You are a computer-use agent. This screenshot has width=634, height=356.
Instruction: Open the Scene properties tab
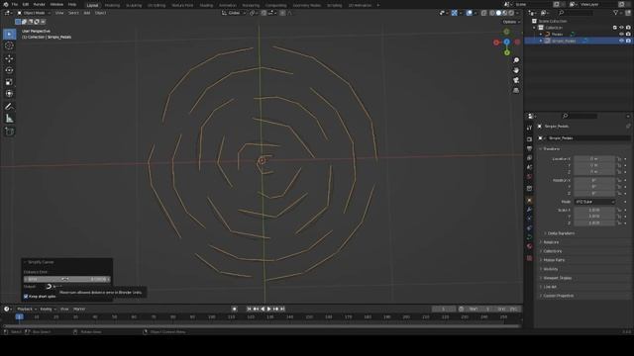529,167
